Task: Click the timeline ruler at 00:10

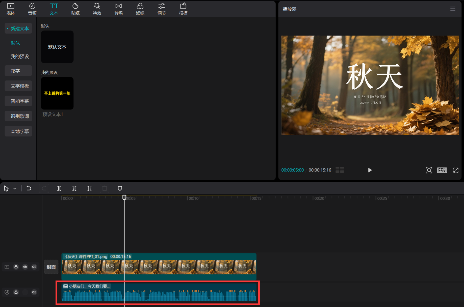Action: [x=187, y=198]
